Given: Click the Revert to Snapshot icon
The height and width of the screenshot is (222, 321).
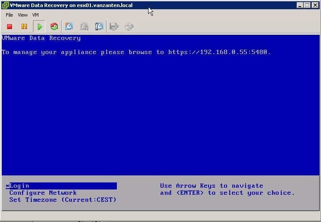Looking at the screenshot, I should point(84,27).
